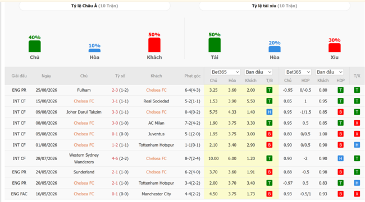Click T/B red B icon in Juventus row

[270, 134]
